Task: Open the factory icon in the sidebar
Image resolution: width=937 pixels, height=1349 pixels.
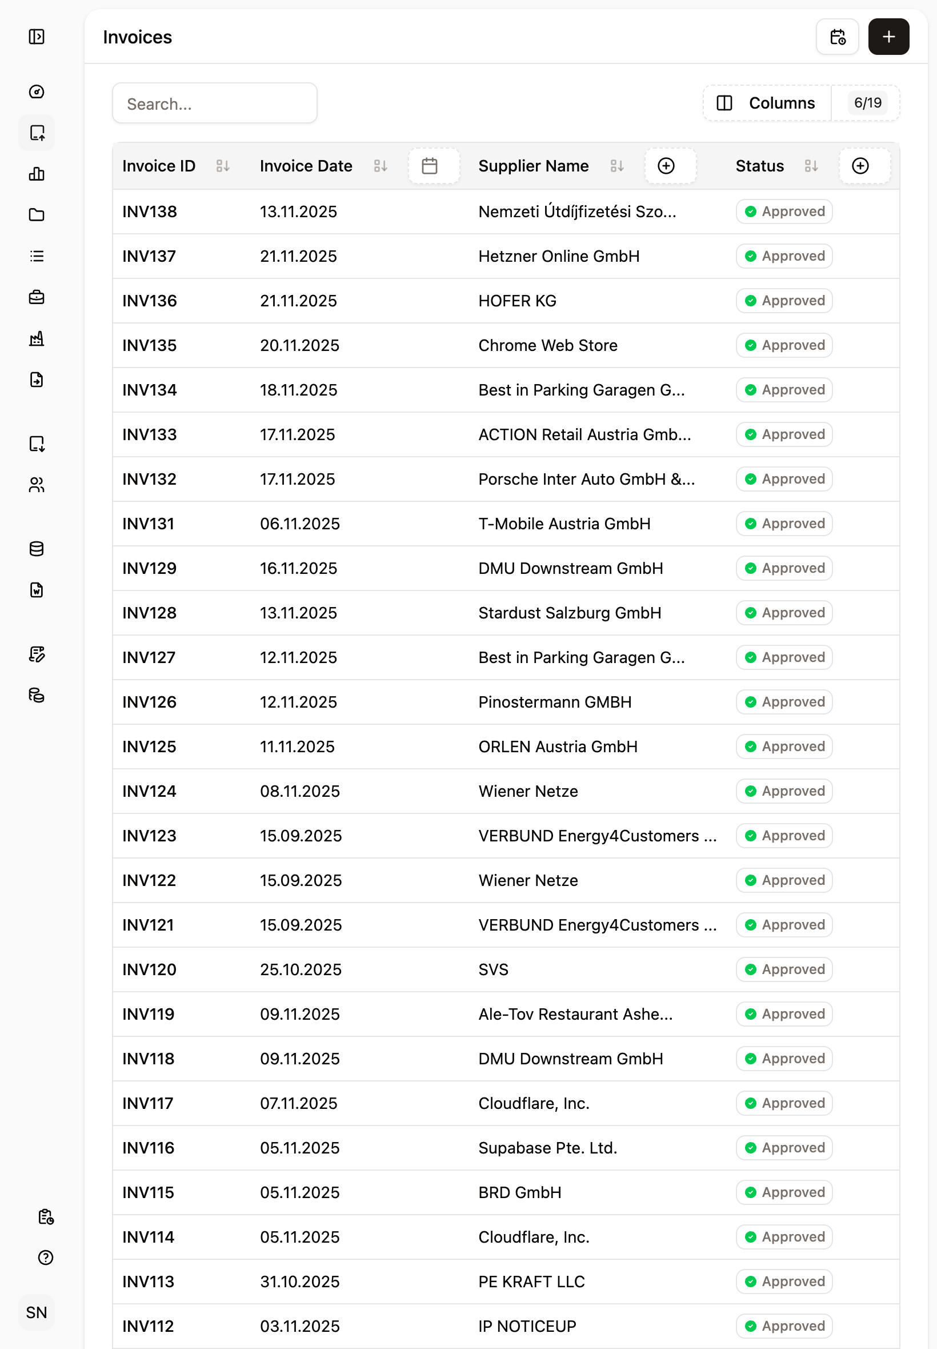Action: point(37,338)
